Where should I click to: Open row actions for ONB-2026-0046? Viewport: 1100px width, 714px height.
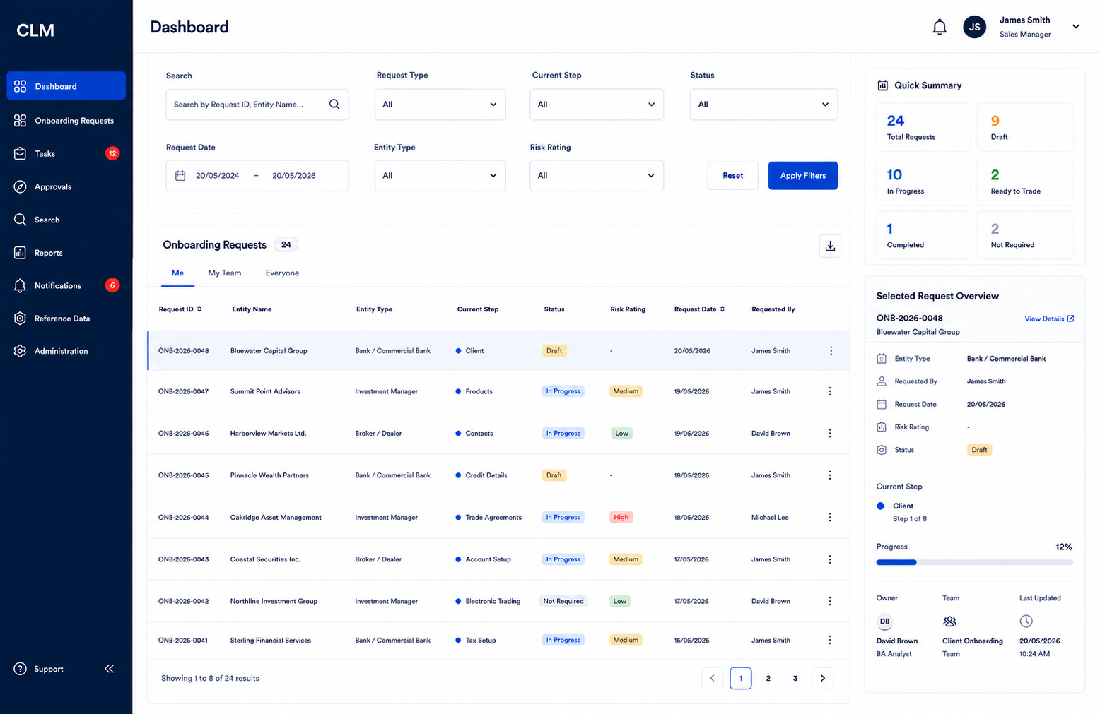tap(830, 434)
